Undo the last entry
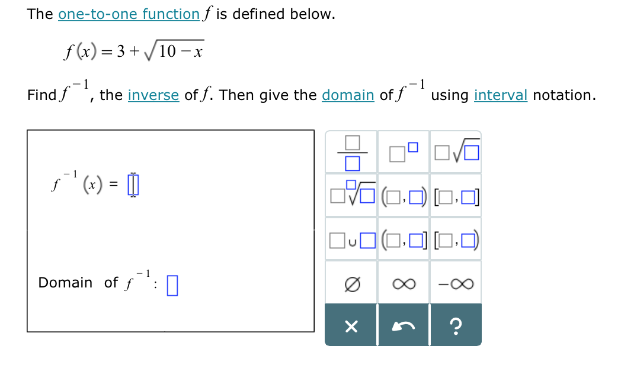621x388 pixels. coord(404,325)
